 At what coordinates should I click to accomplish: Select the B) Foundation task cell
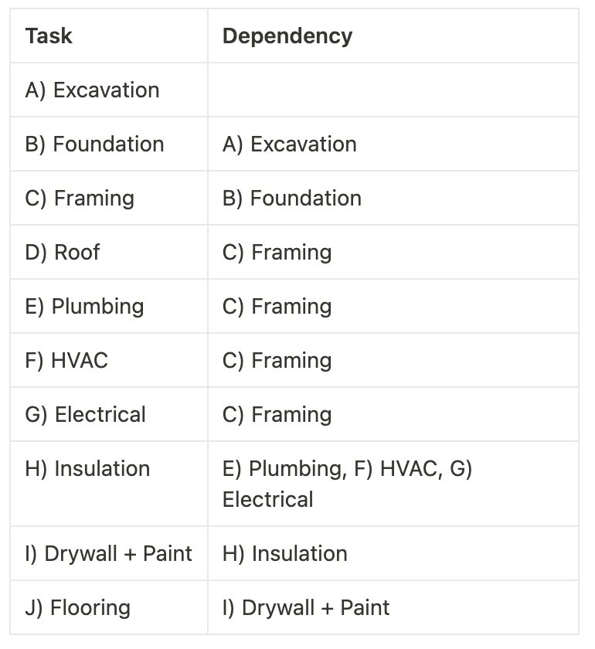[109, 144]
